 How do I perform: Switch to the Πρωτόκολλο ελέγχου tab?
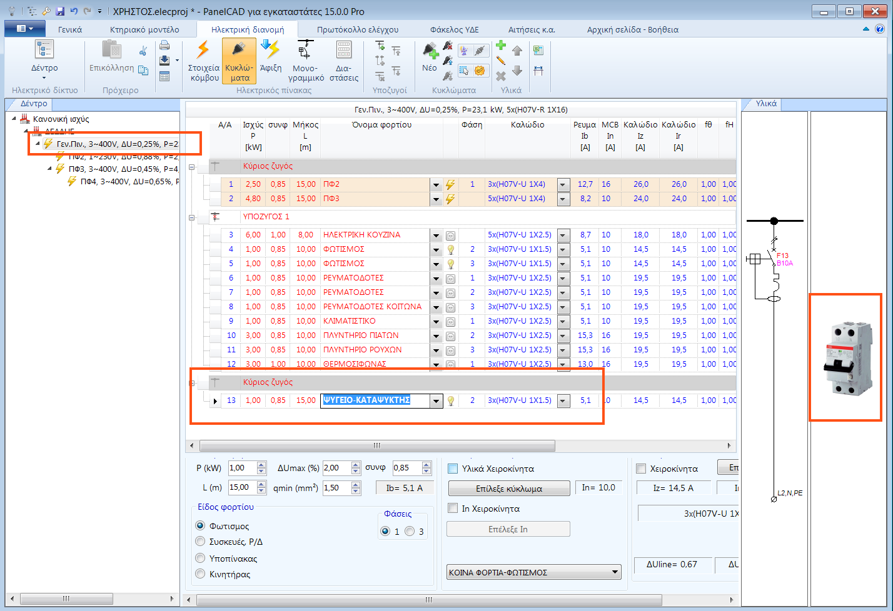[357, 29]
